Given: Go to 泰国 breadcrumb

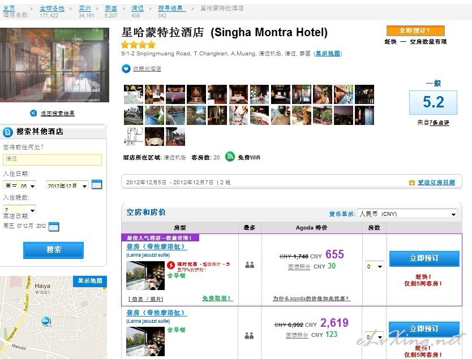Looking at the screenshot, I should [x=111, y=8].
